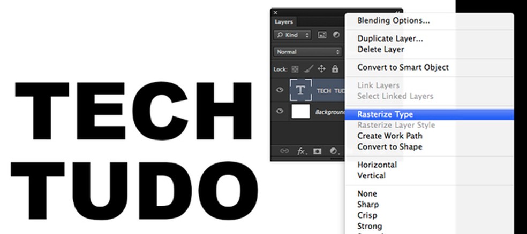Add a layer mask icon
Viewport: 527px width, 234px height.
click(x=317, y=151)
